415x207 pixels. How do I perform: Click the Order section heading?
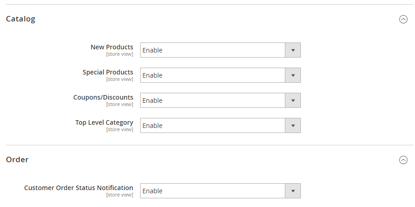pyautogui.click(x=17, y=159)
